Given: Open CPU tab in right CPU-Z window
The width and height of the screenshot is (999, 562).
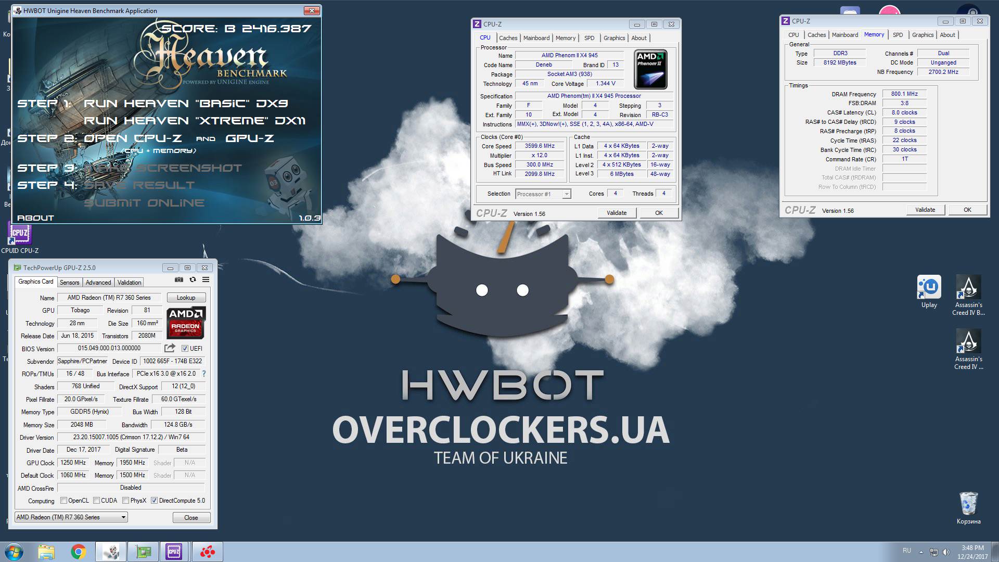Looking at the screenshot, I should pyautogui.click(x=793, y=35).
